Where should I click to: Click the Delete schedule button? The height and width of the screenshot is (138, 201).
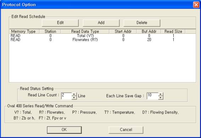[x=142, y=23]
